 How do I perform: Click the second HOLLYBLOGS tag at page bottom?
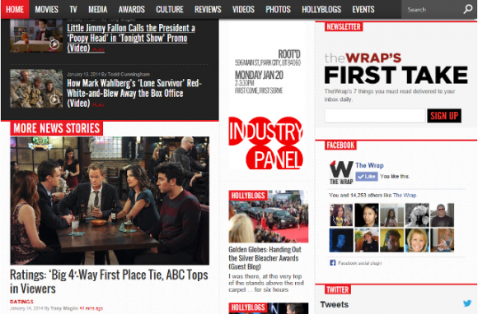tap(248, 307)
